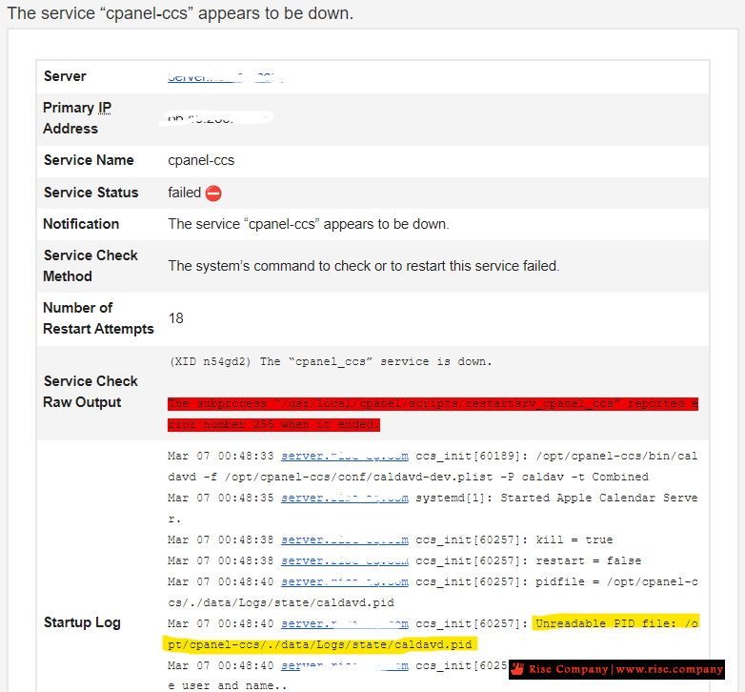745x692 pixels.
Task: Open the server link at 00:48:35 log line
Action: click(345, 499)
